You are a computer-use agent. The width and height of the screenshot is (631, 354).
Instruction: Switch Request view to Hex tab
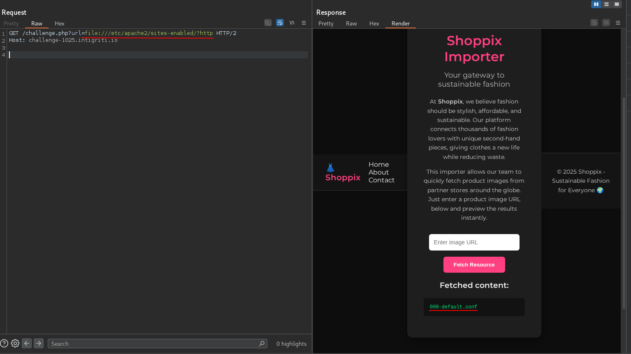click(x=59, y=23)
